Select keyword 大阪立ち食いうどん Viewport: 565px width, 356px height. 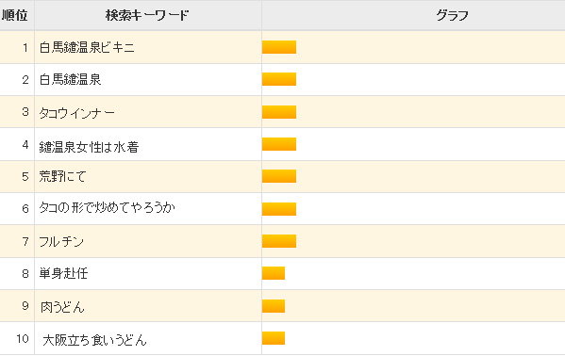pyautogui.click(x=94, y=340)
